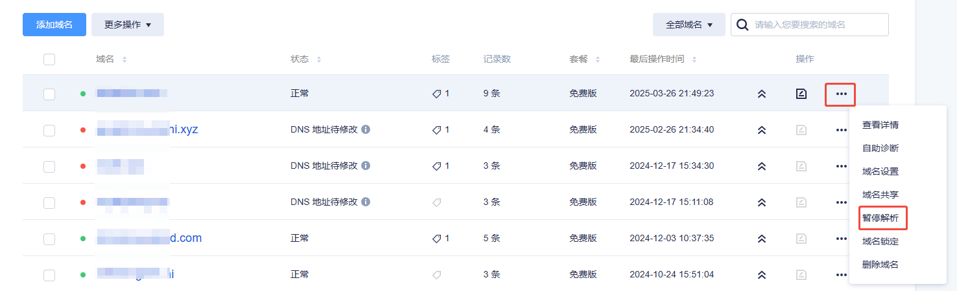
Task: Tick the select-all checkbox in the table header
Action: (x=49, y=59)
